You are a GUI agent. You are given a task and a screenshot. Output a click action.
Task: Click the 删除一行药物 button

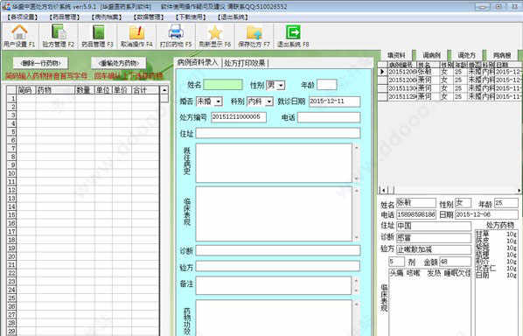coord(41,63)
